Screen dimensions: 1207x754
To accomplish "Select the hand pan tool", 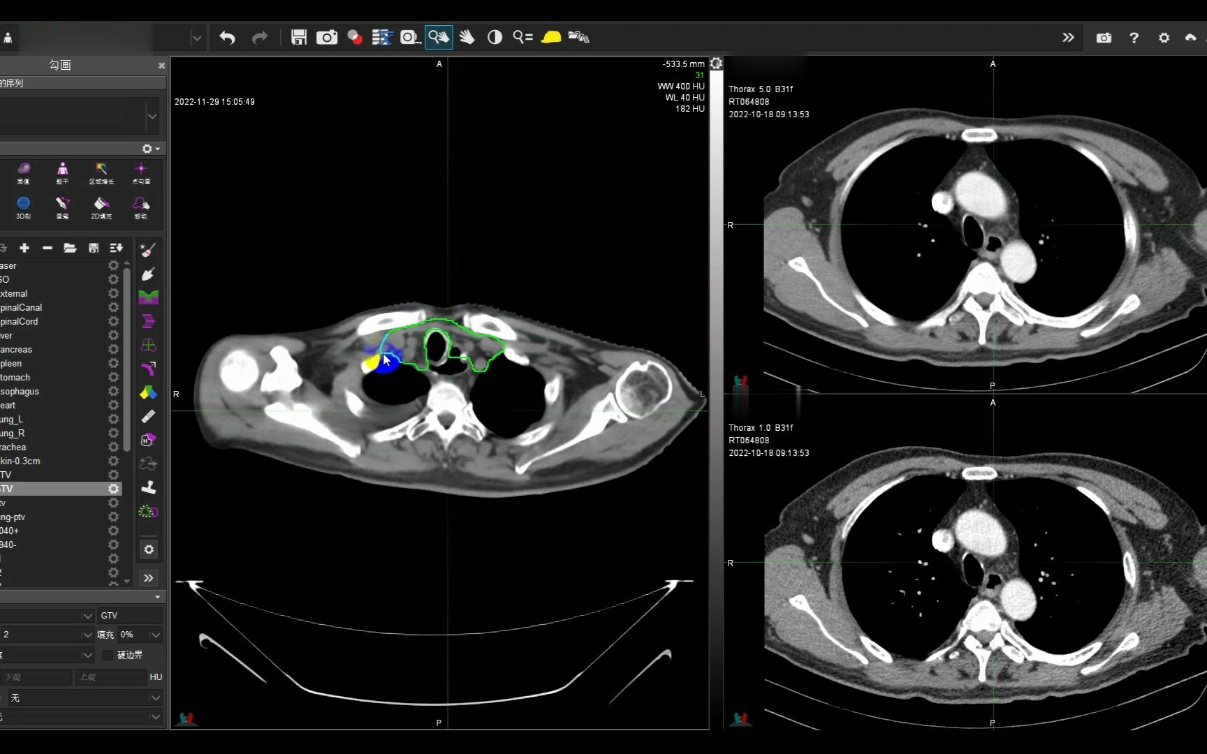I will [x=467, y=38].
